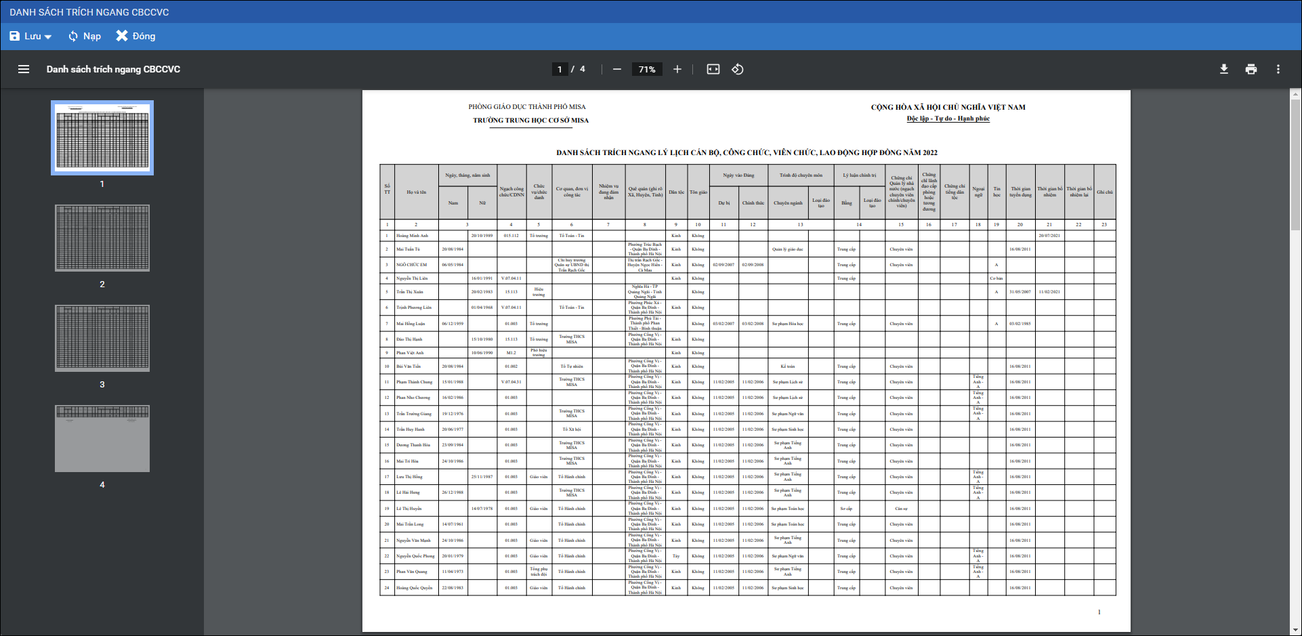Expand the Lưu dropdown arrow
The height and width of the screenshot is (636, 1302).
(x=48, y=37)
